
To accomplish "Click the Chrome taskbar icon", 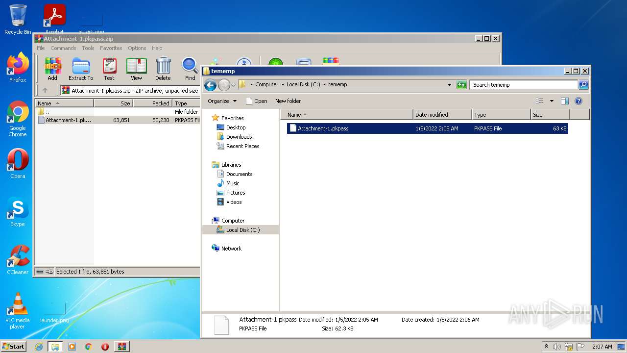I will pos(89,347).
